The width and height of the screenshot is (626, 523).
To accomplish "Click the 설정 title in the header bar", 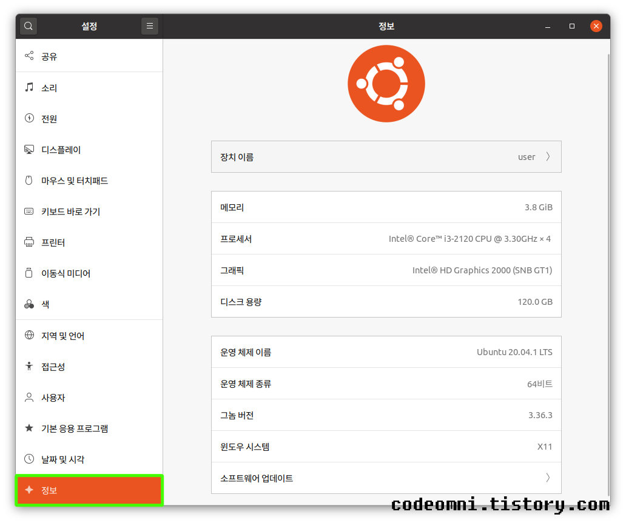I will point(89,26).
